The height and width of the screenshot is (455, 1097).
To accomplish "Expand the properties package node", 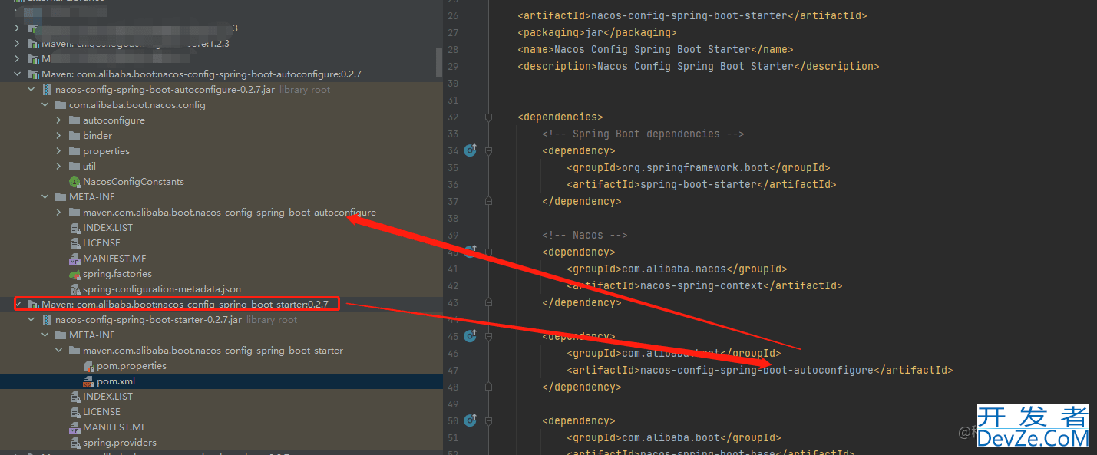I will 58,151.
